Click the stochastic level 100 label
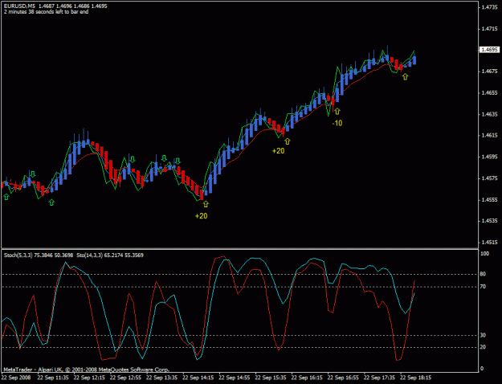 pos(485,254)
